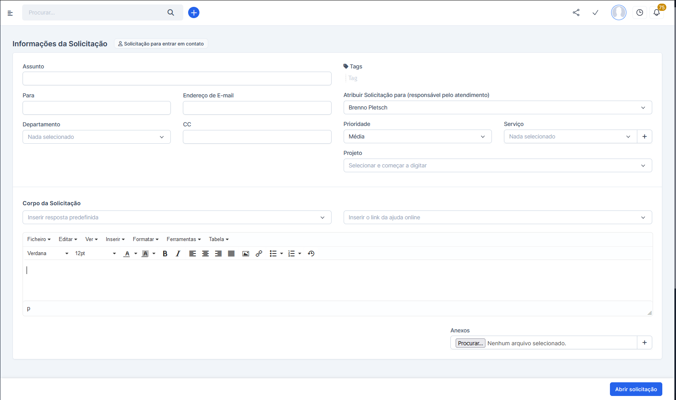Open the Prioridade dropdown showing Média
The height and width of the screenshot is (400, 676).
coord(417,136)
